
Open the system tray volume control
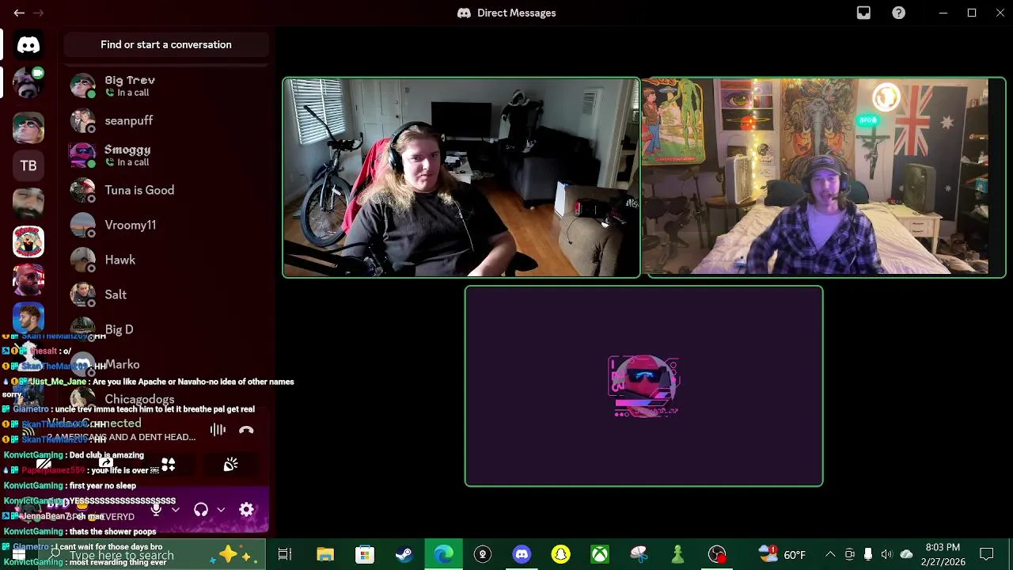click(x=886, y=554)
